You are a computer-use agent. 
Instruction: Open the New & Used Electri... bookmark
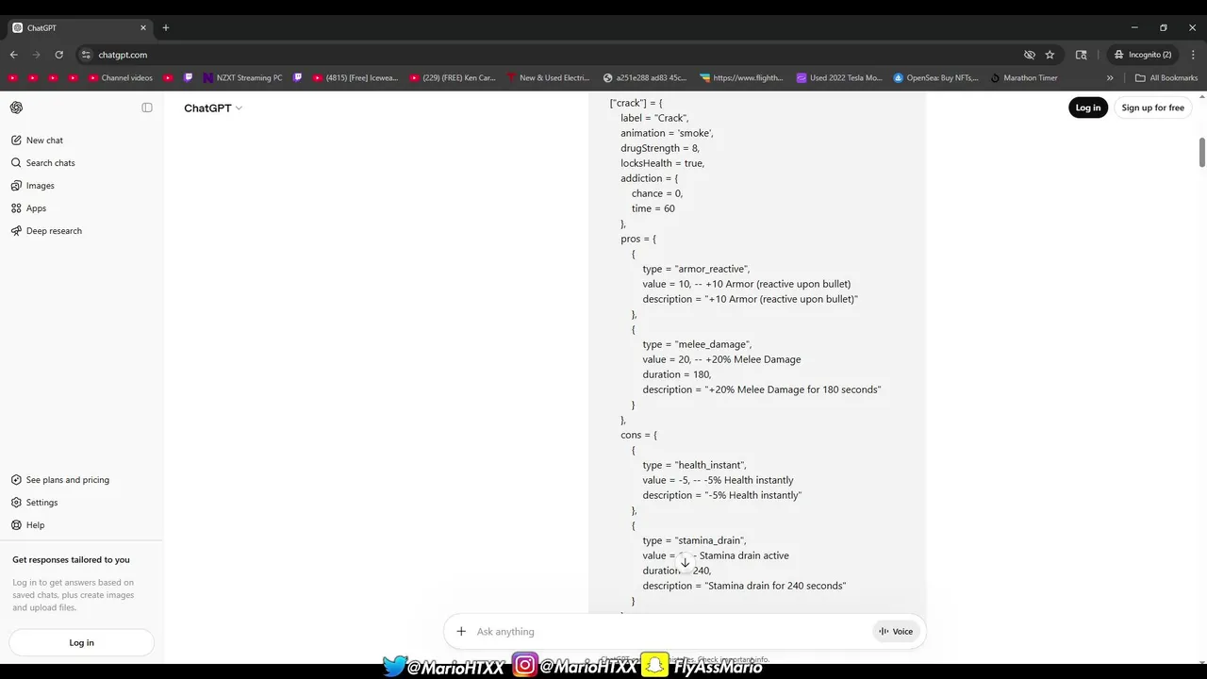click(548, 78)
